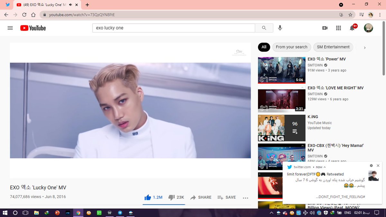Switch to the Twitter tab

8,5
